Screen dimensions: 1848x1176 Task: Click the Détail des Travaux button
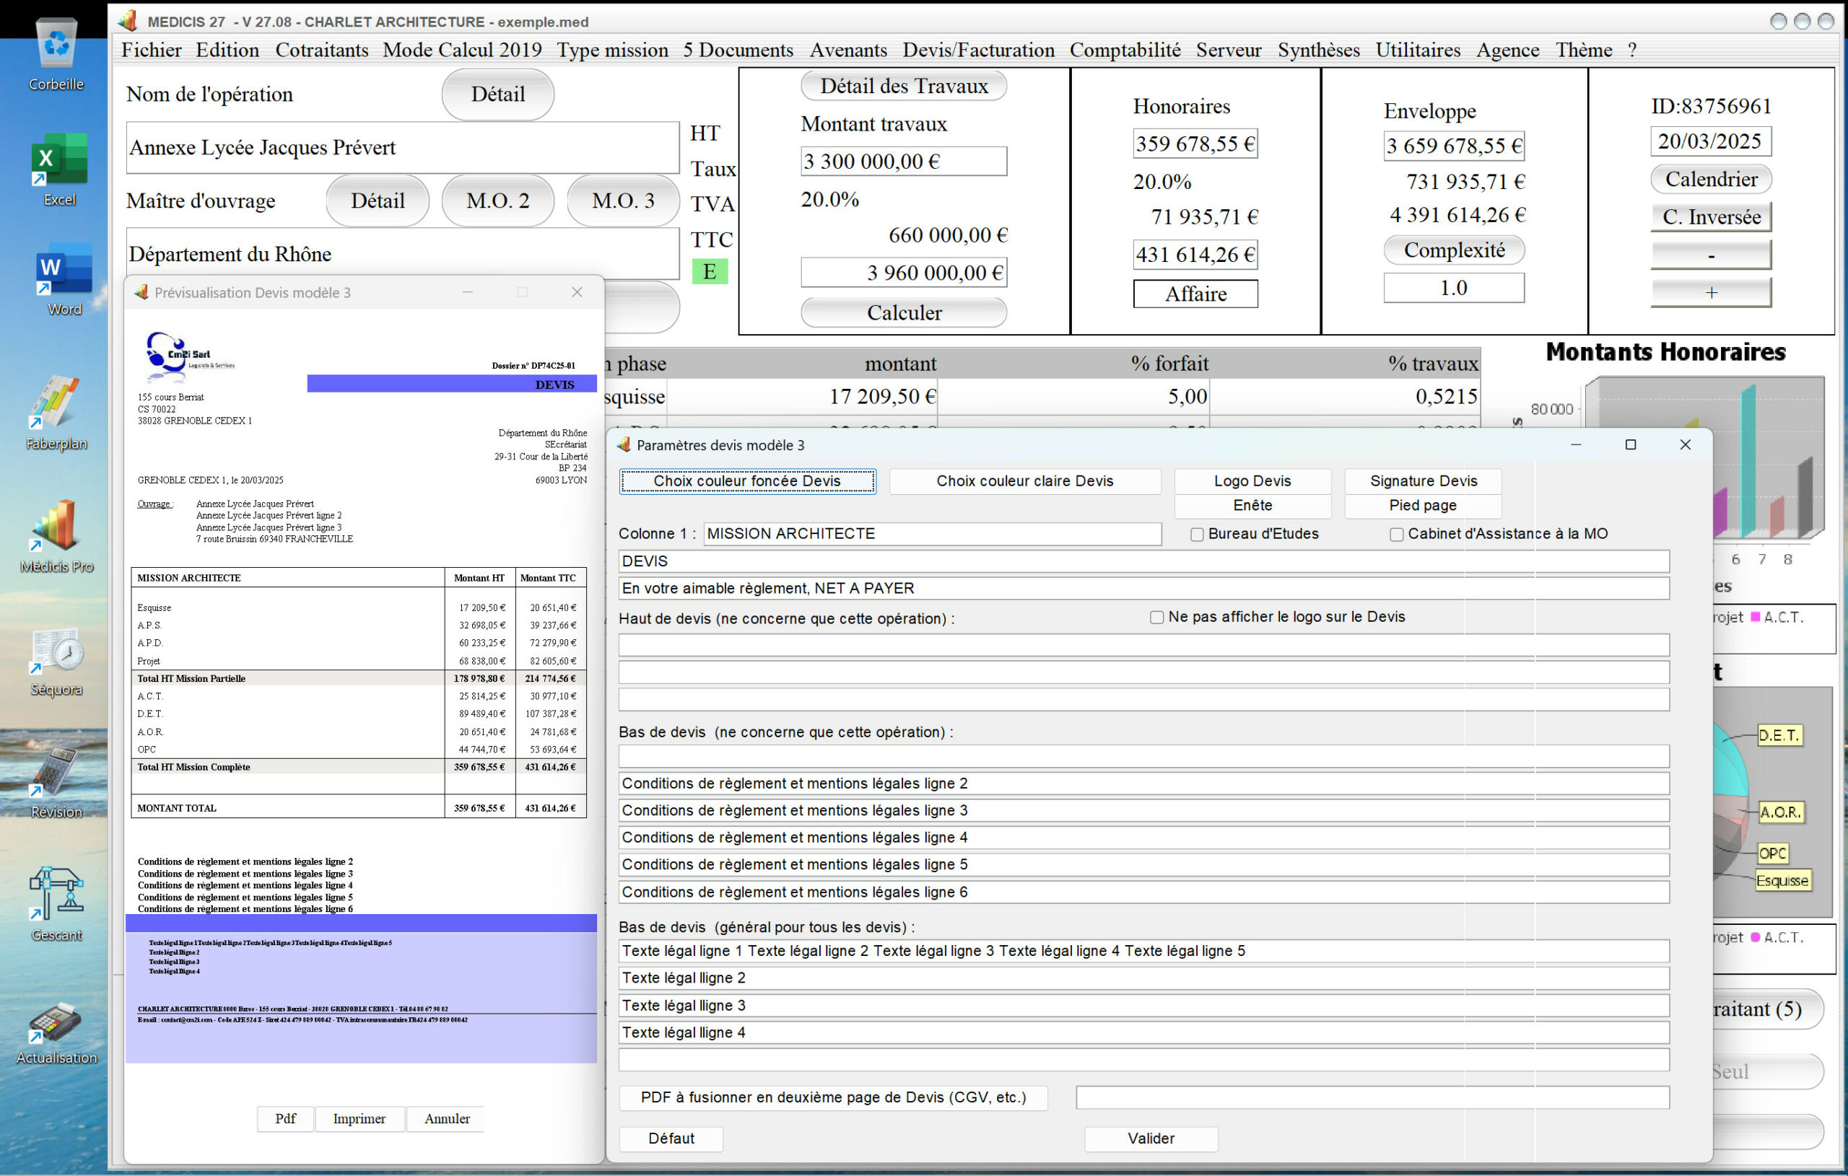904,86
